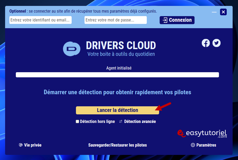
Task: Minimize the DriversCloud window
Action: tap(214, 12)
